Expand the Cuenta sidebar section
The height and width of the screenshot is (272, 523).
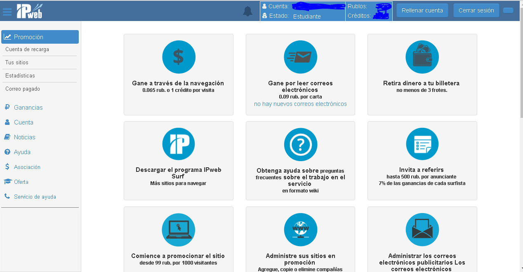(24, 122)
